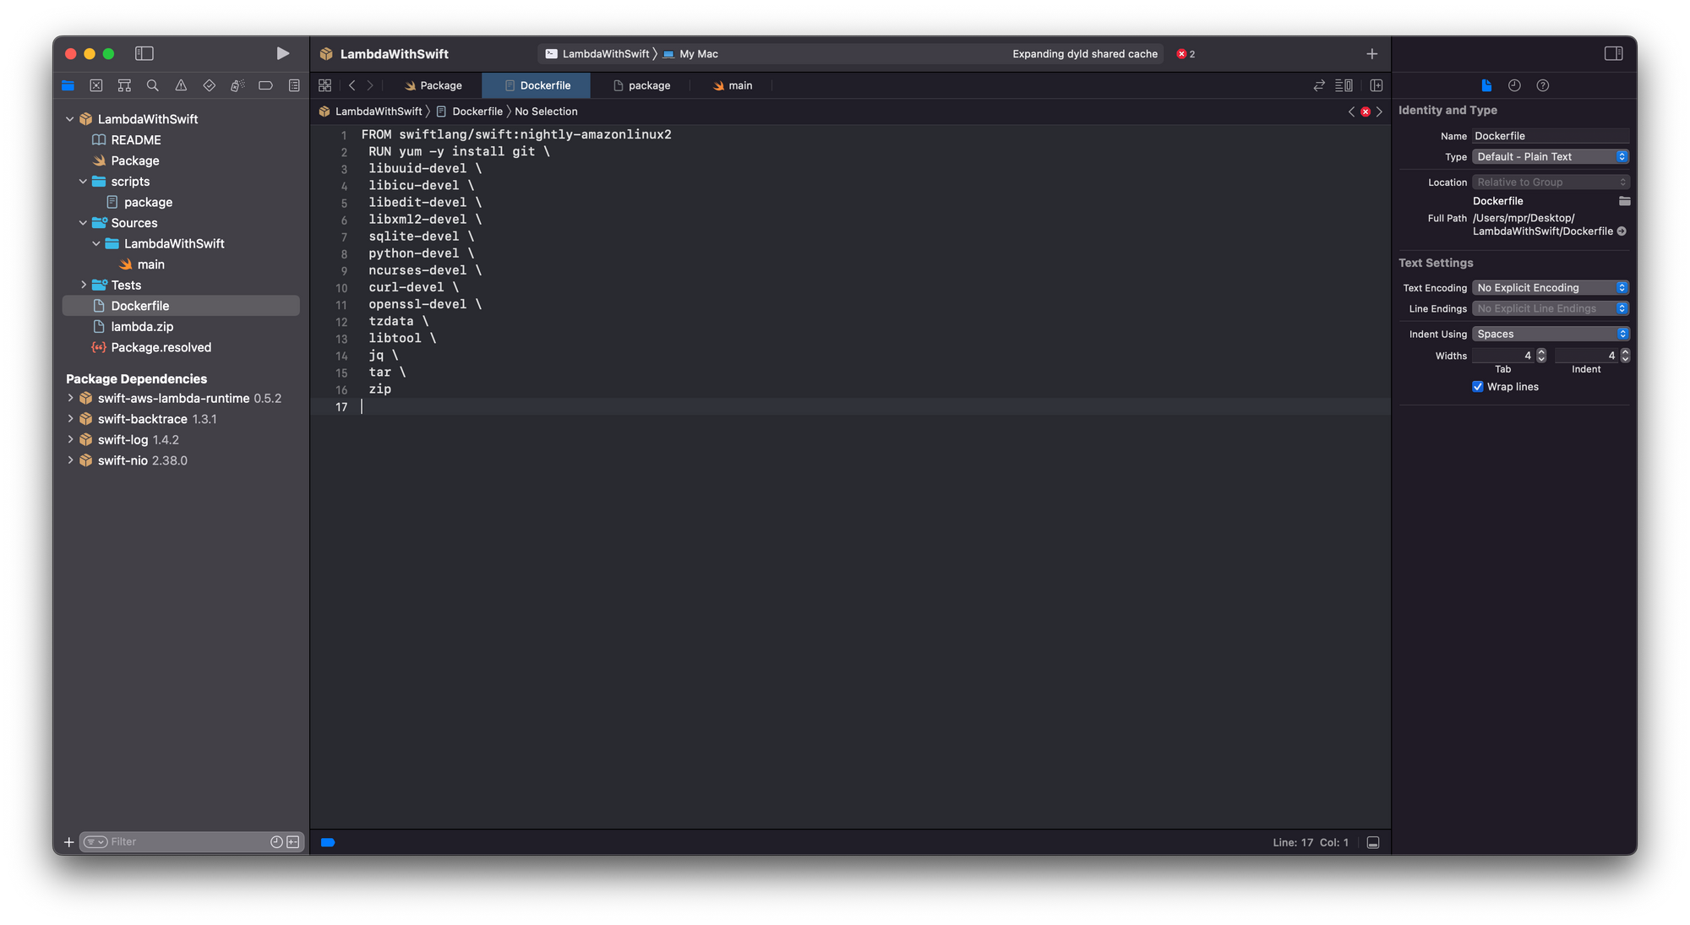
Task: Uncheck the Wrap lines checkbox
Action: (1478, 387)
